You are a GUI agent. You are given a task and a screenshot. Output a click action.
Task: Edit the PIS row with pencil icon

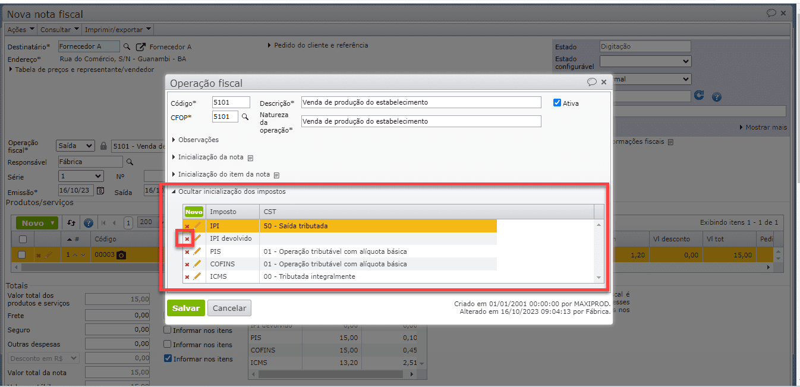point(197,251)
